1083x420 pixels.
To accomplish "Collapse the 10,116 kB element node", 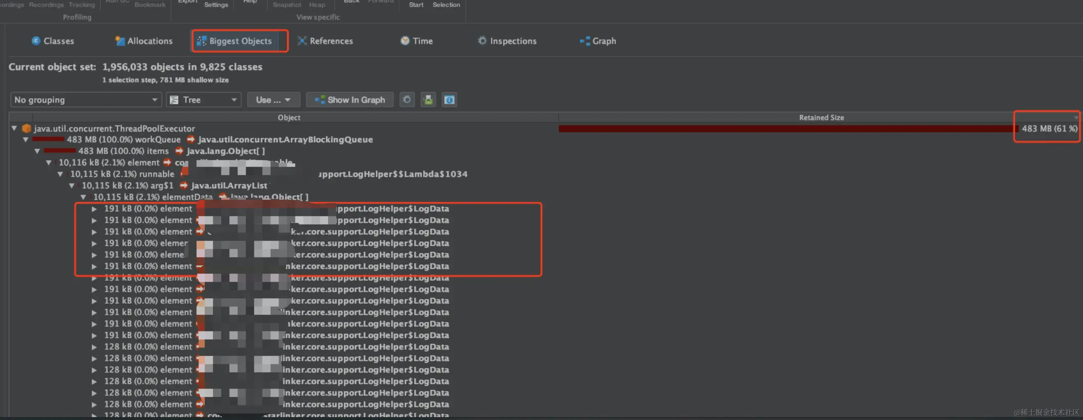I will (49, 162).
